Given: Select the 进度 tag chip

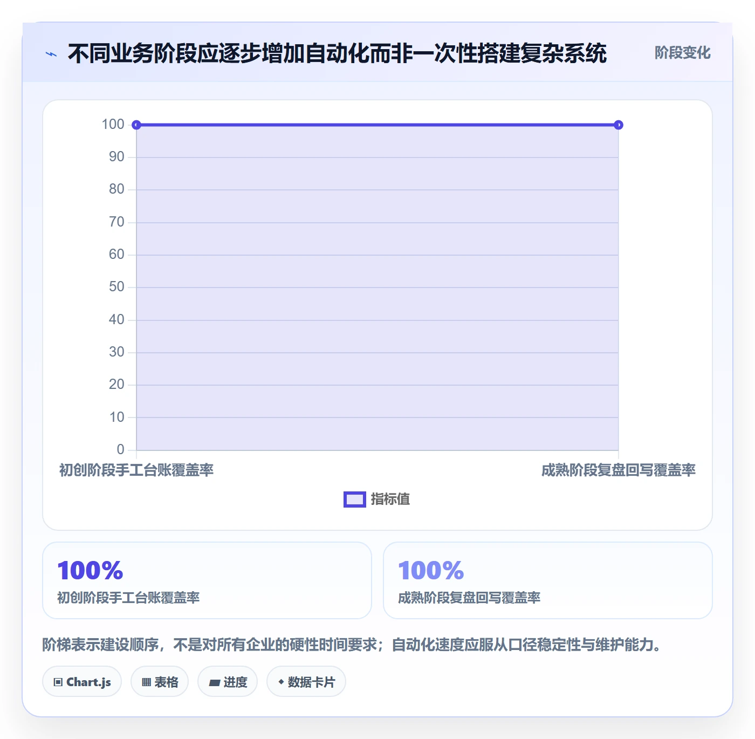Looking at the screenshot, I should 228,682.
